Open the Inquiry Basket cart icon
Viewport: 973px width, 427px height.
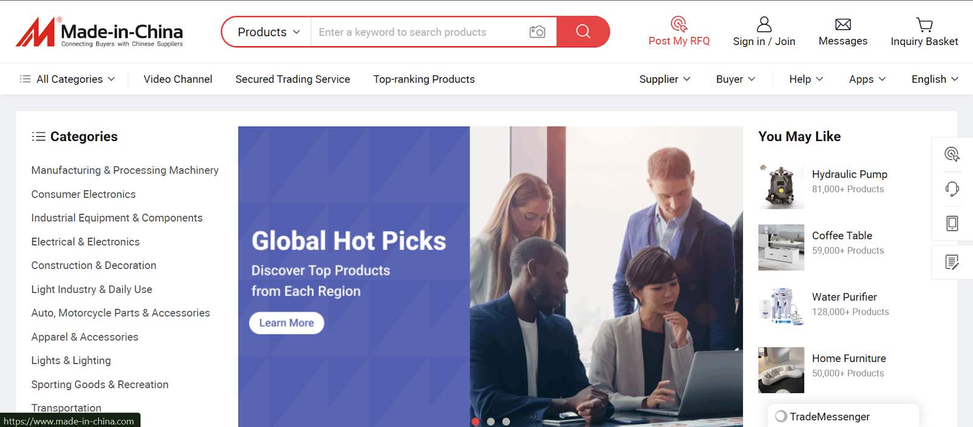(x=924, y=24)
